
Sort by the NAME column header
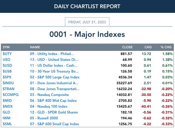(35, 47)
